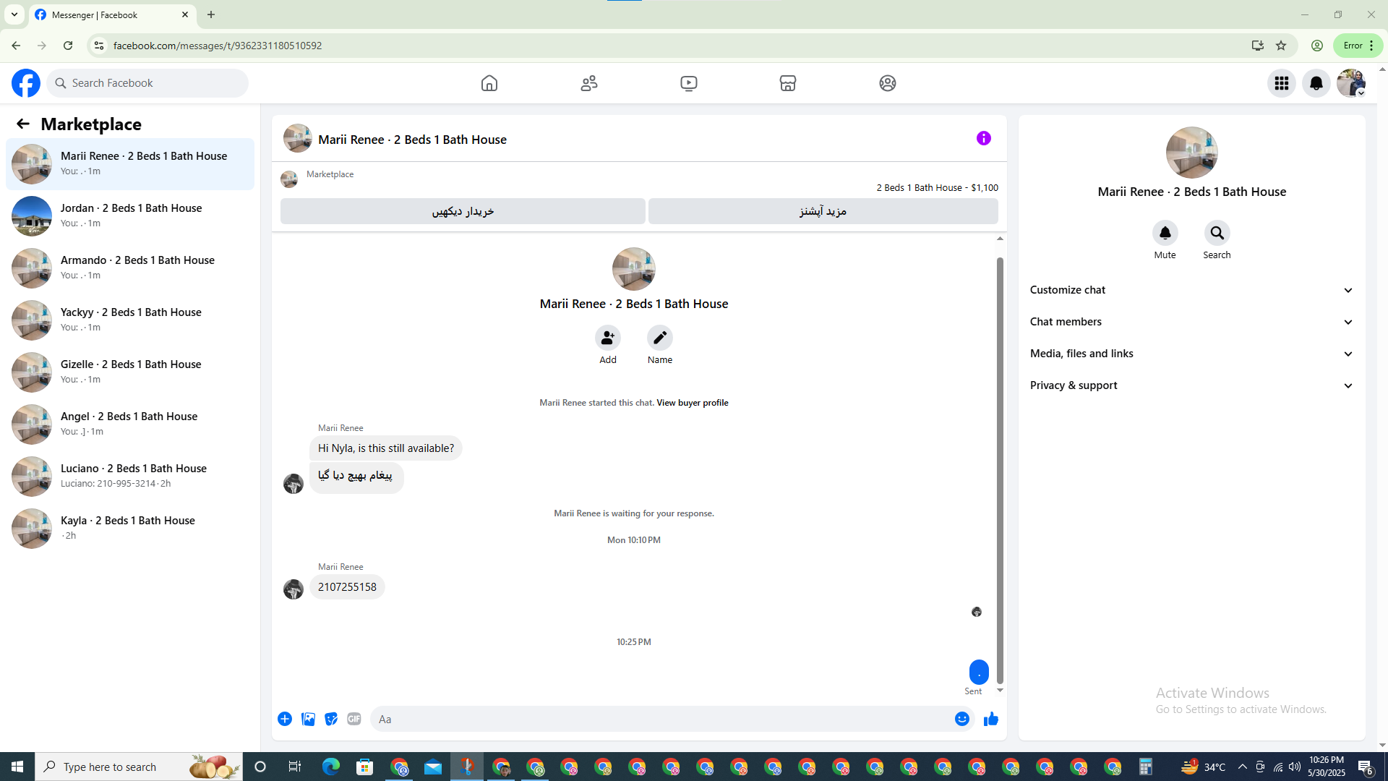Click the خریدار دیکھیں button

click(463, 211)
